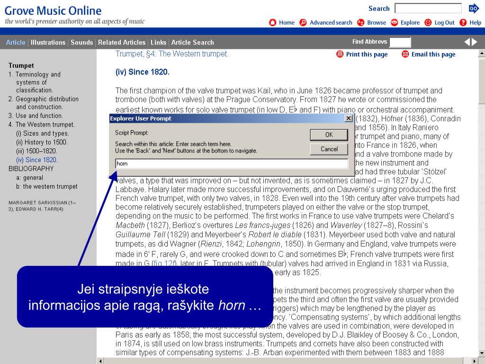The height and width of the screenshot is (364, 485).
Task: Click the Browse link
Action: (377, 23)
